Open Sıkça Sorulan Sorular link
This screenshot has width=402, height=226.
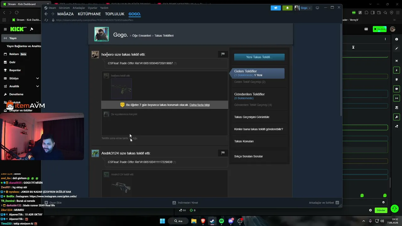click(248, 156)
